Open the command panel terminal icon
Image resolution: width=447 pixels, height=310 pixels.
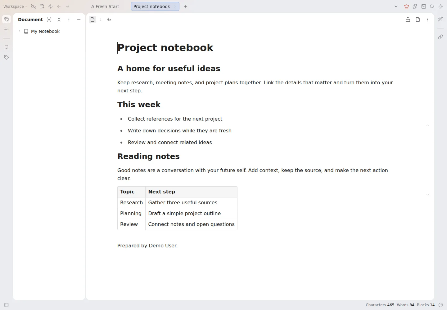(424, 7)
